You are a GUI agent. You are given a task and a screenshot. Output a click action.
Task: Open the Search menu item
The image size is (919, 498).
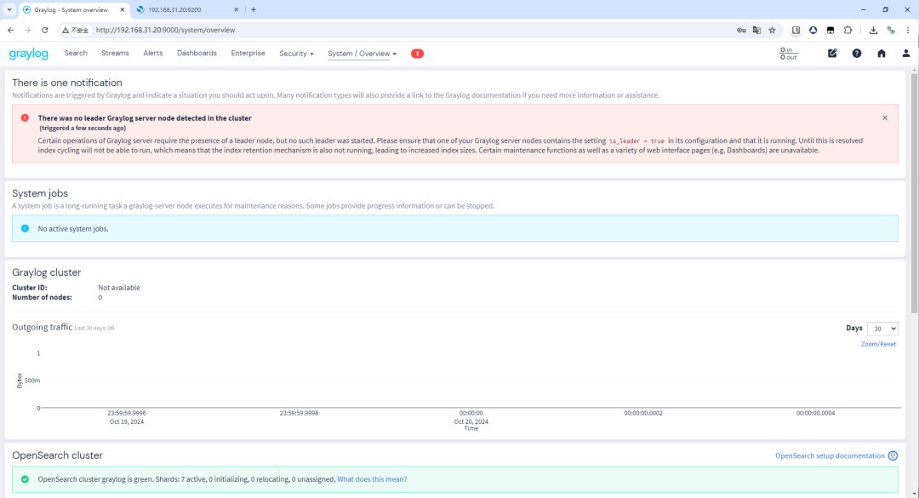(x=76, y=54)
